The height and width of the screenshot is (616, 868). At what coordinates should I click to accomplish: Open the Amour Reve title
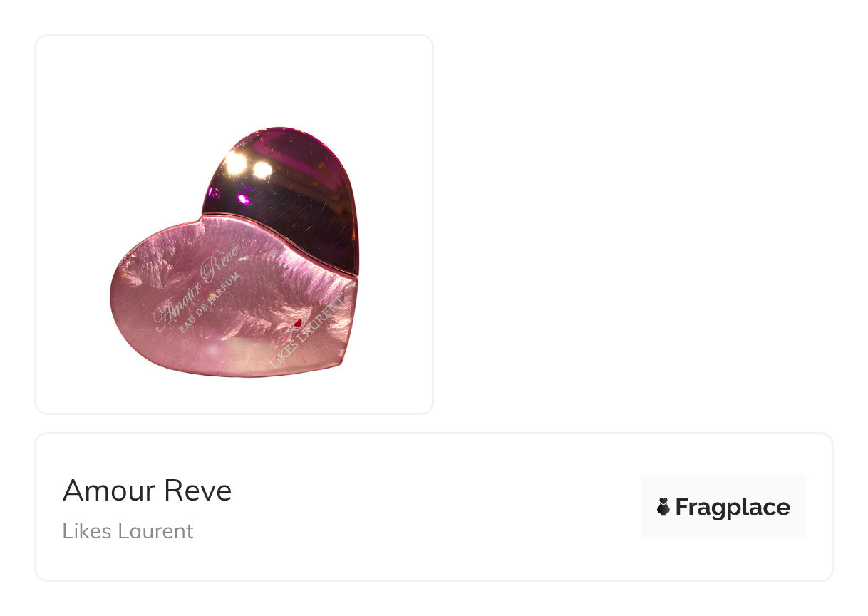[147, 491]
